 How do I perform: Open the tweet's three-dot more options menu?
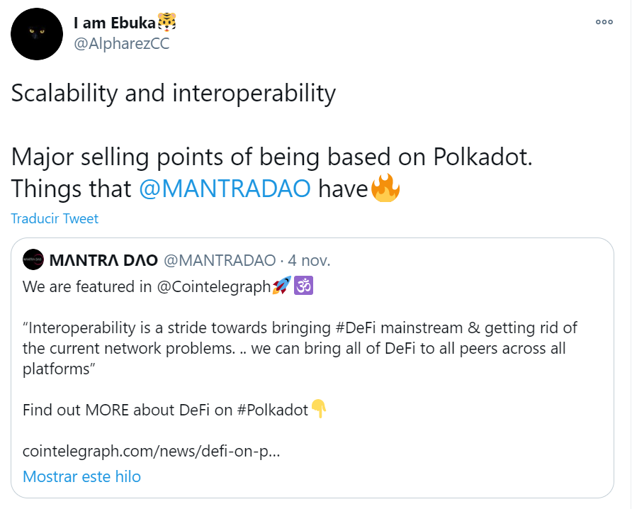pyautogui.click(x=604, y=22)
